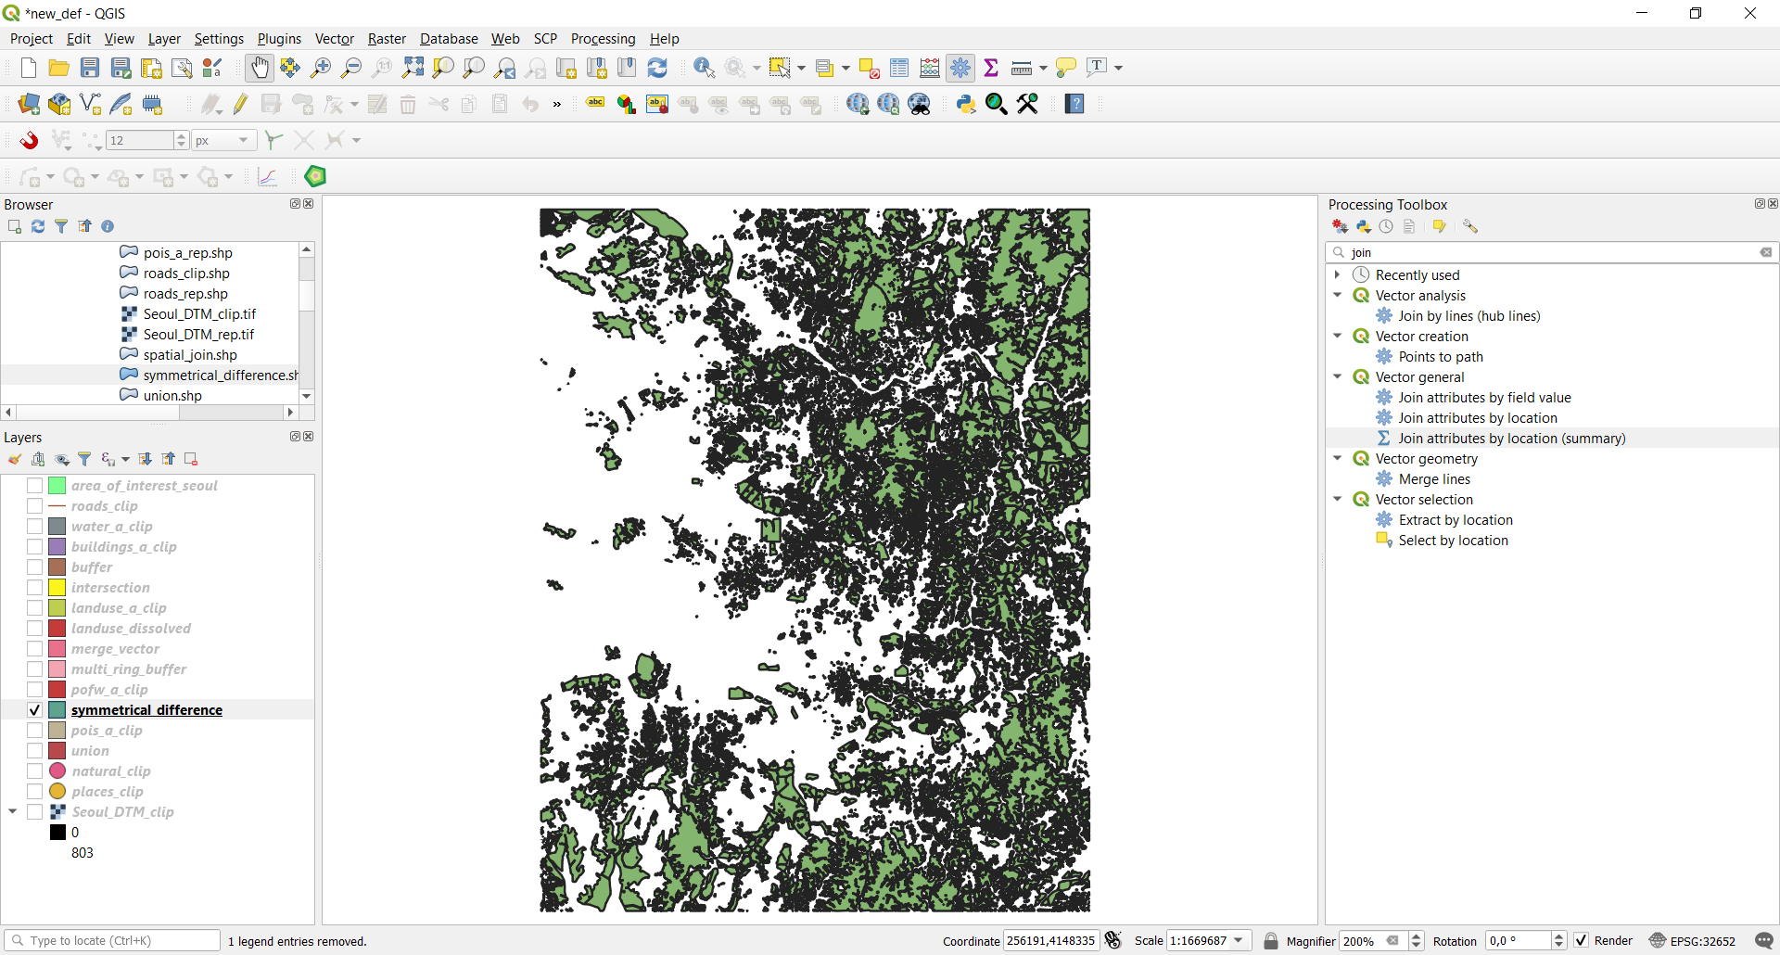
Task: Open the Scale dropdown in status bar
Action: pos(1239,941)
